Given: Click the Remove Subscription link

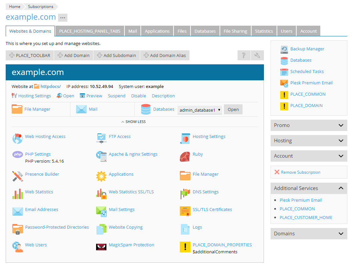Looking at the screenshot, I should tap(300, 172).
